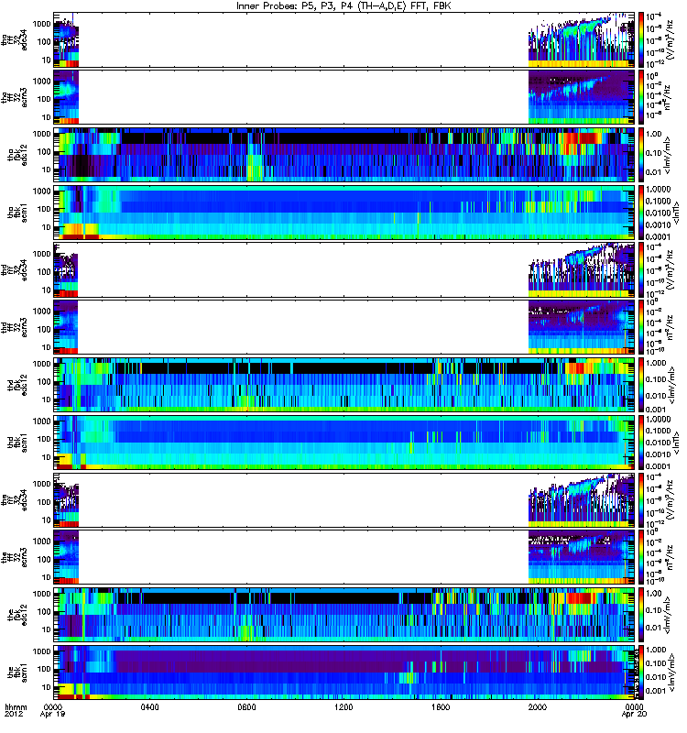Select the 1600 time axis label
687x733 pixels.
pyautogui.click(x=441, y=706)
